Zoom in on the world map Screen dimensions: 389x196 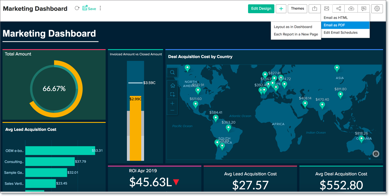point(172,103)
